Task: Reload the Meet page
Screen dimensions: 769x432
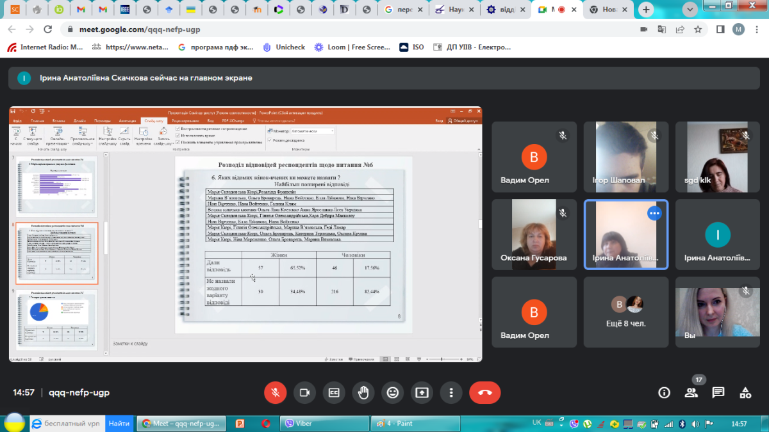Action: coord(47,29)
